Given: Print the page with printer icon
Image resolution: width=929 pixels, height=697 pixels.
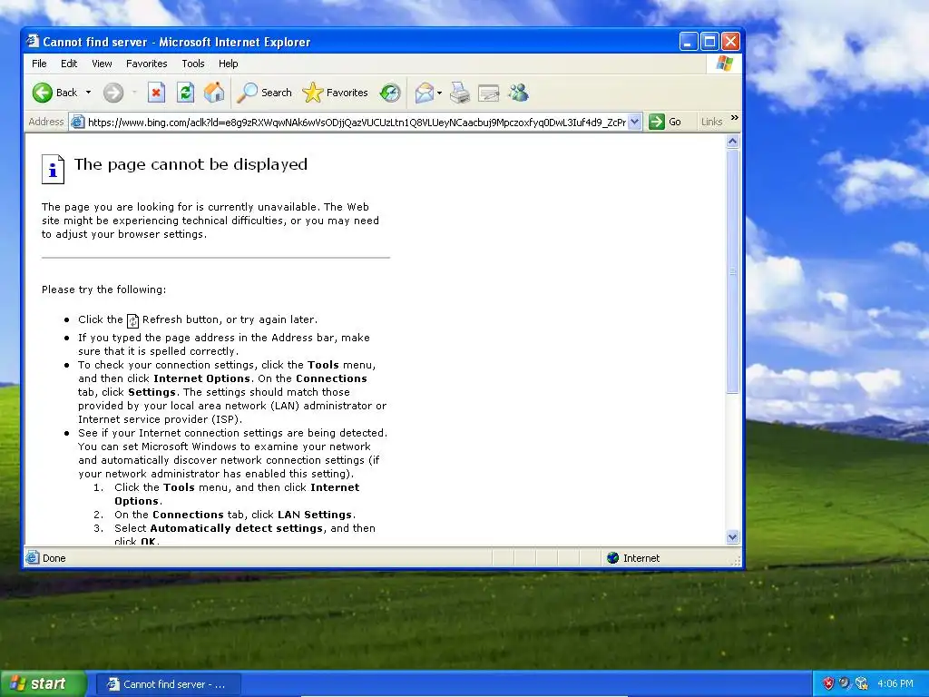Looking at the screenshot, I should pyautogui.click(x=460, y=93).
